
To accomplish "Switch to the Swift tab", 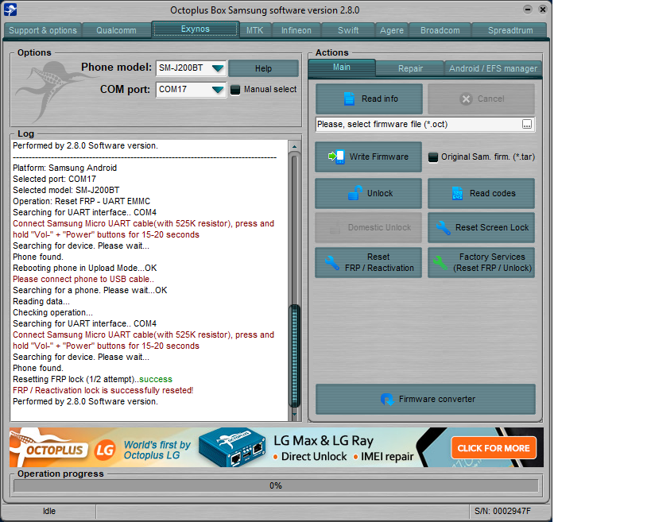I will click(348, 30).
